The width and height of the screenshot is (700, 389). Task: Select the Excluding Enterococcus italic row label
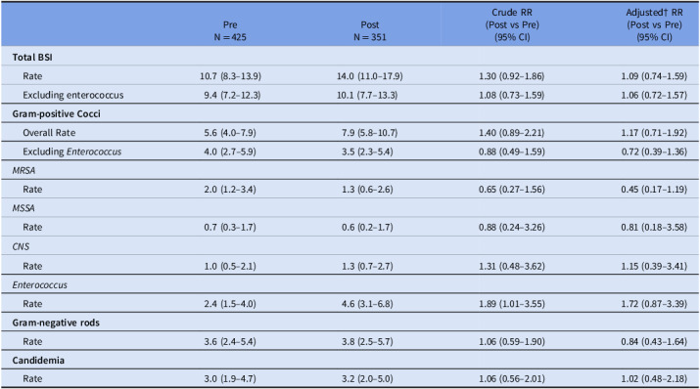click(x=71, y=151)
